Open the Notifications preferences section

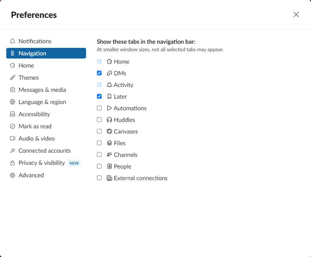pos(34,41)
